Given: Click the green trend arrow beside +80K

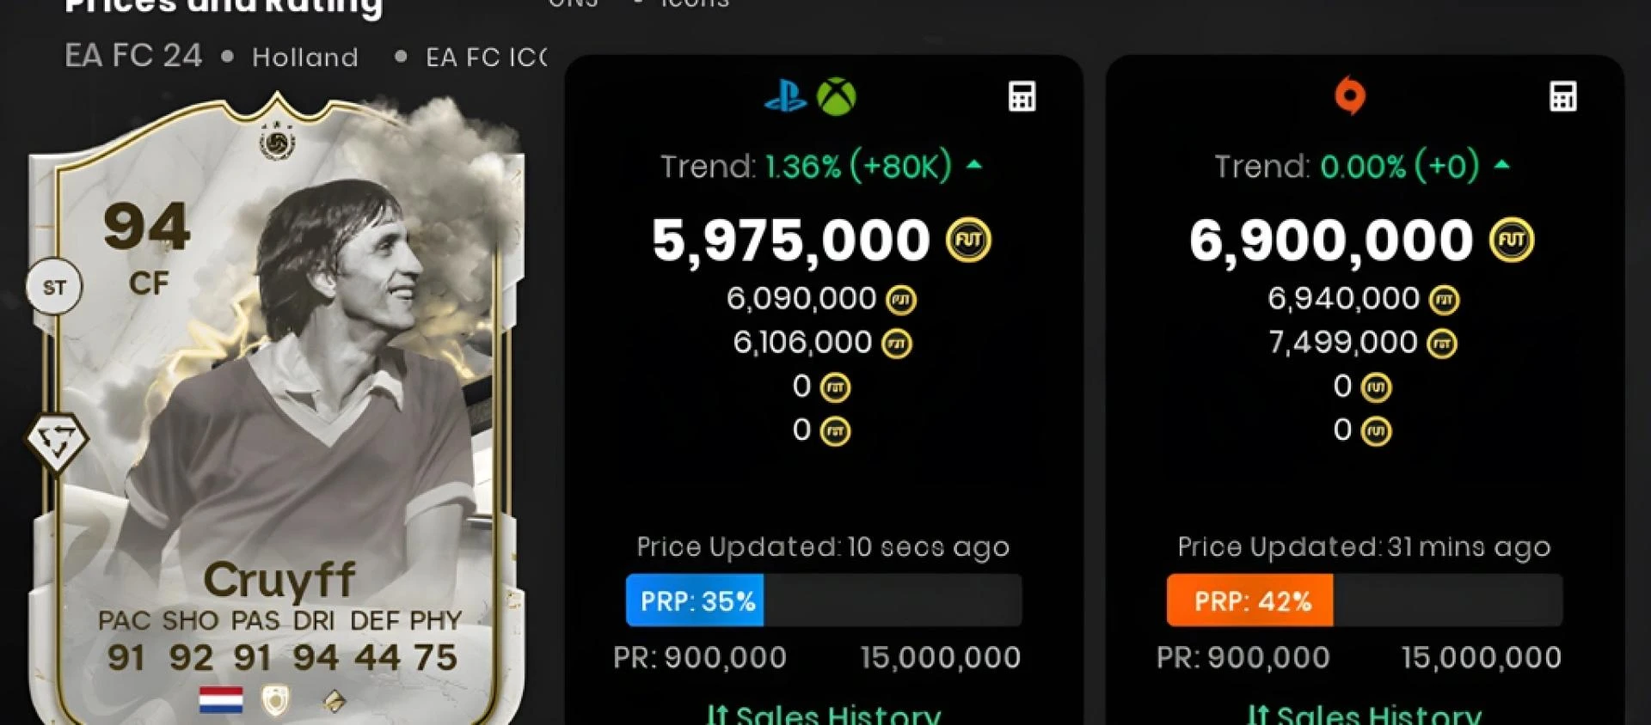Looking at the screenshot, I should coord(974,165).
